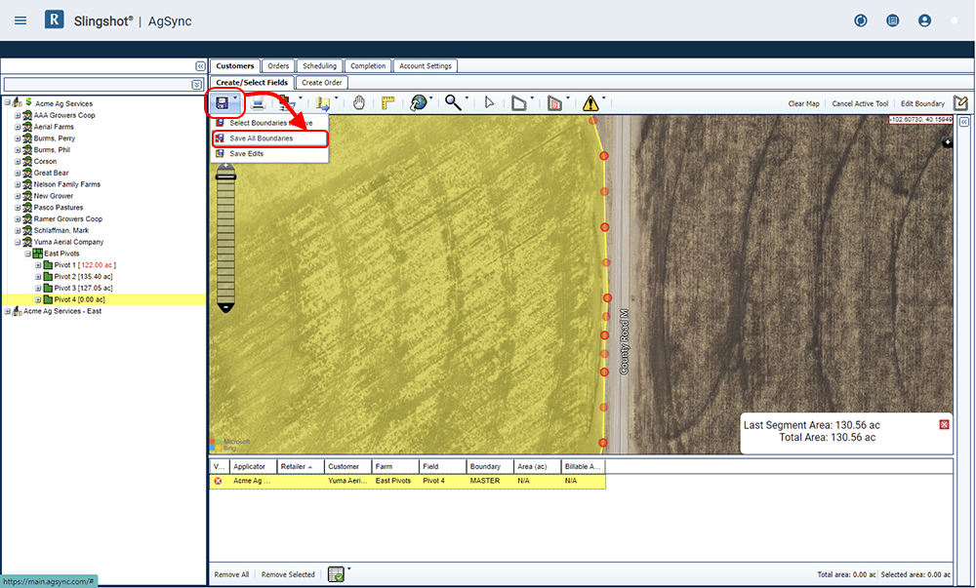Open dropdown arrow beside Draw Boundary tool
Image resolution: width=976 pixels, height=588 pixels.
[x=532, y=98]
